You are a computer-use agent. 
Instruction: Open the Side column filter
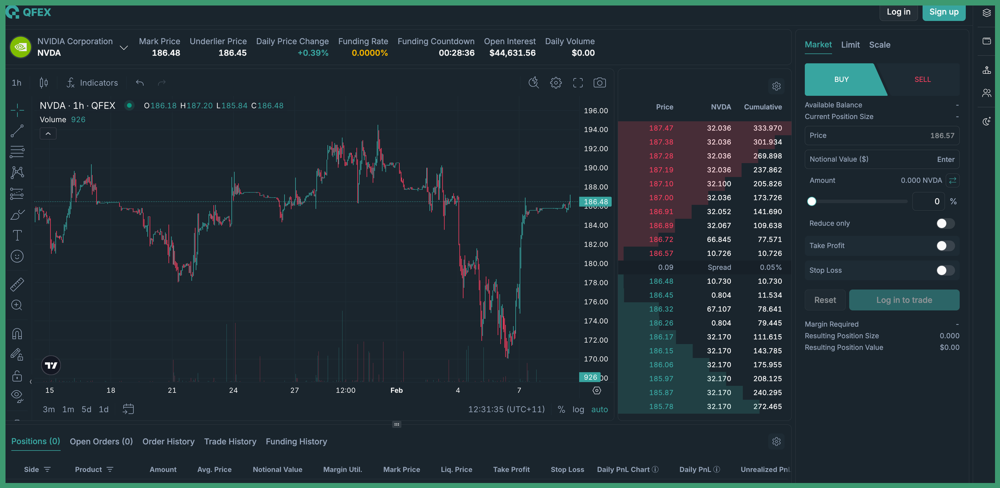47,469
